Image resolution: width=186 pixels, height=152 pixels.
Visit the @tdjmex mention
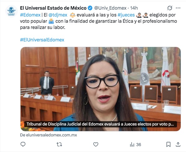pyautogui.click(x=58, y=15)
